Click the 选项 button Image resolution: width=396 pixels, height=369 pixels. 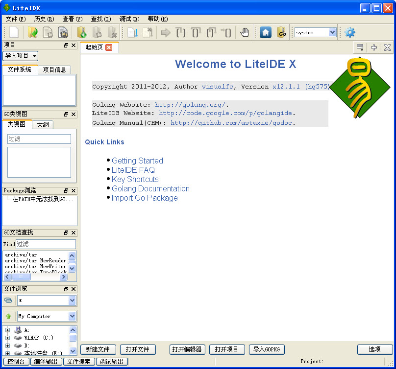[x=375, y=349]
